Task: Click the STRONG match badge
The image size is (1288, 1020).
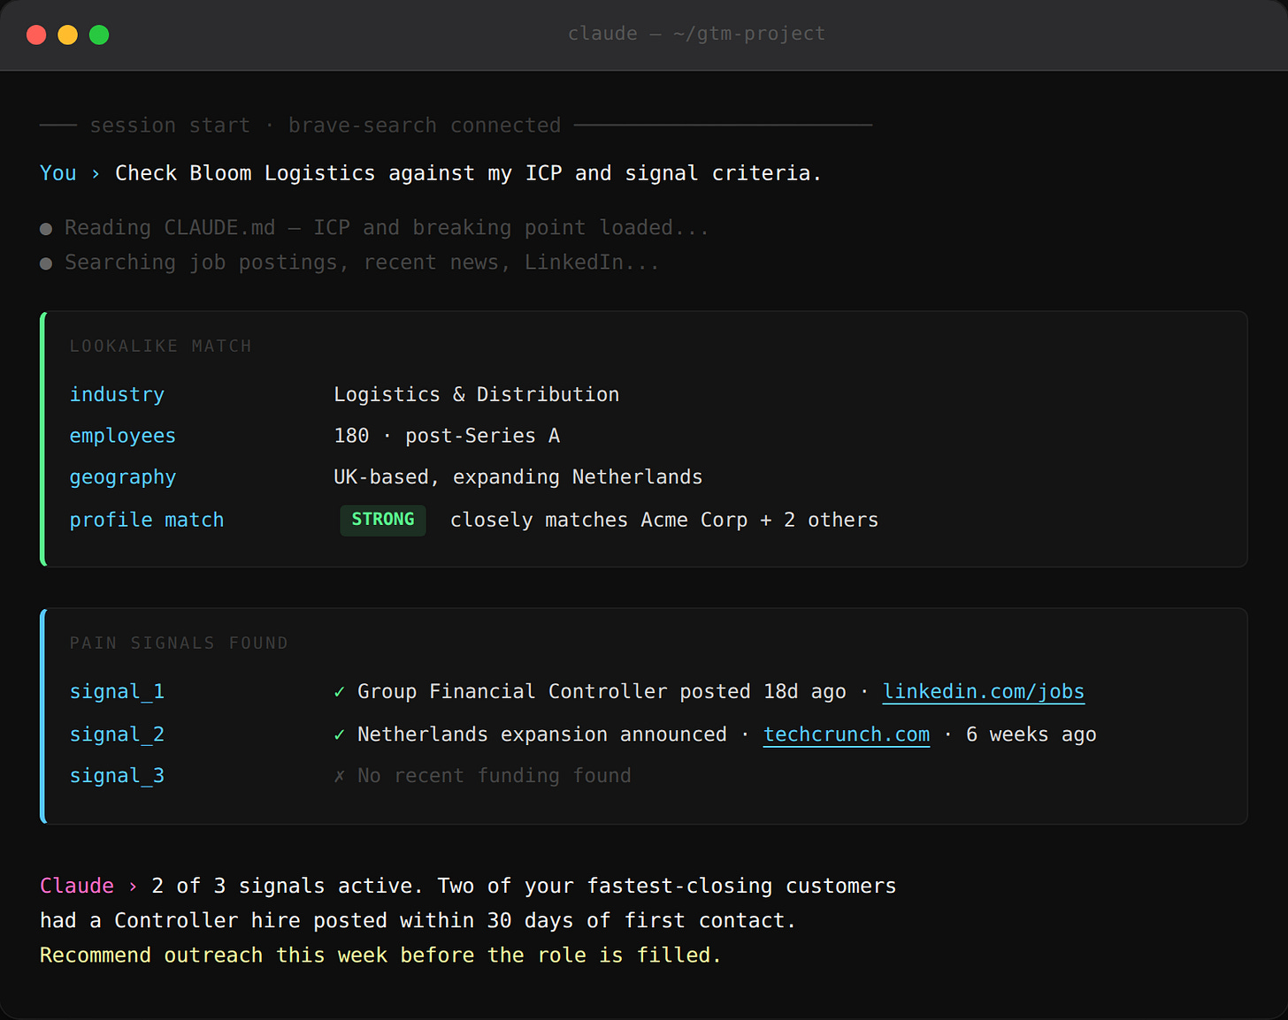Action: 383,520
